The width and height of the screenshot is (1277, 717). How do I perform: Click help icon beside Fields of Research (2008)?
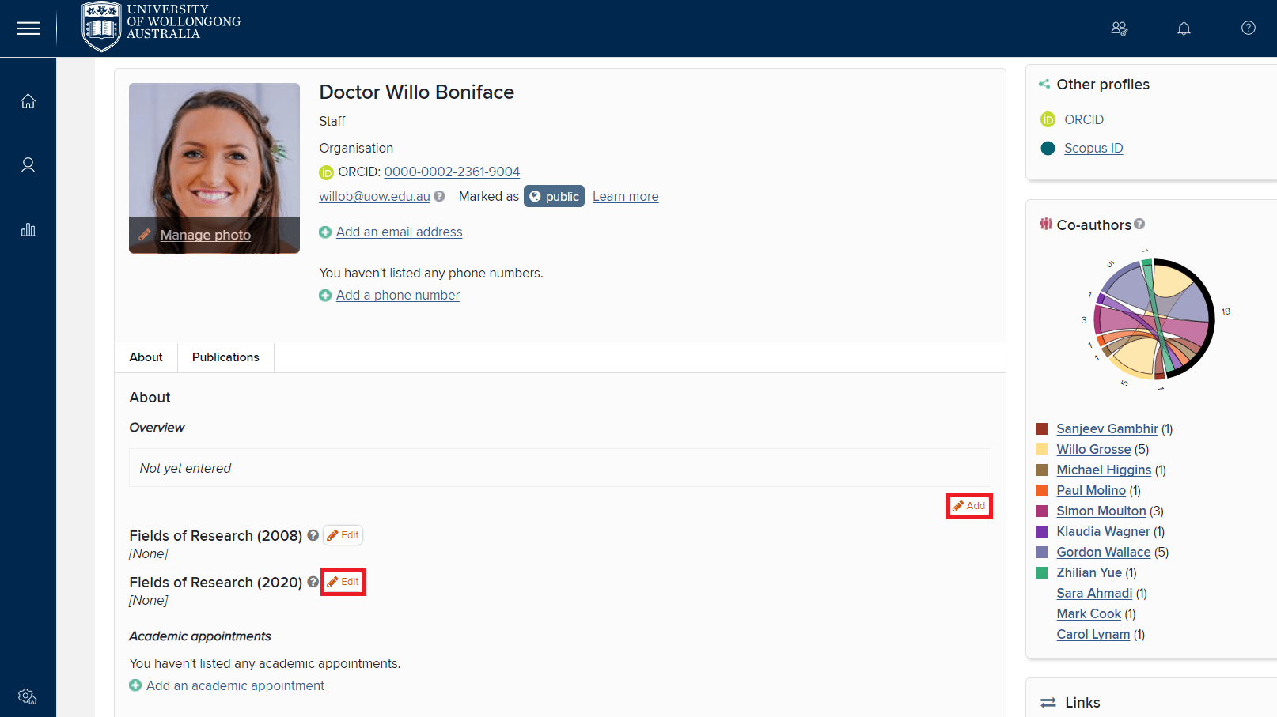coord(313,535)
